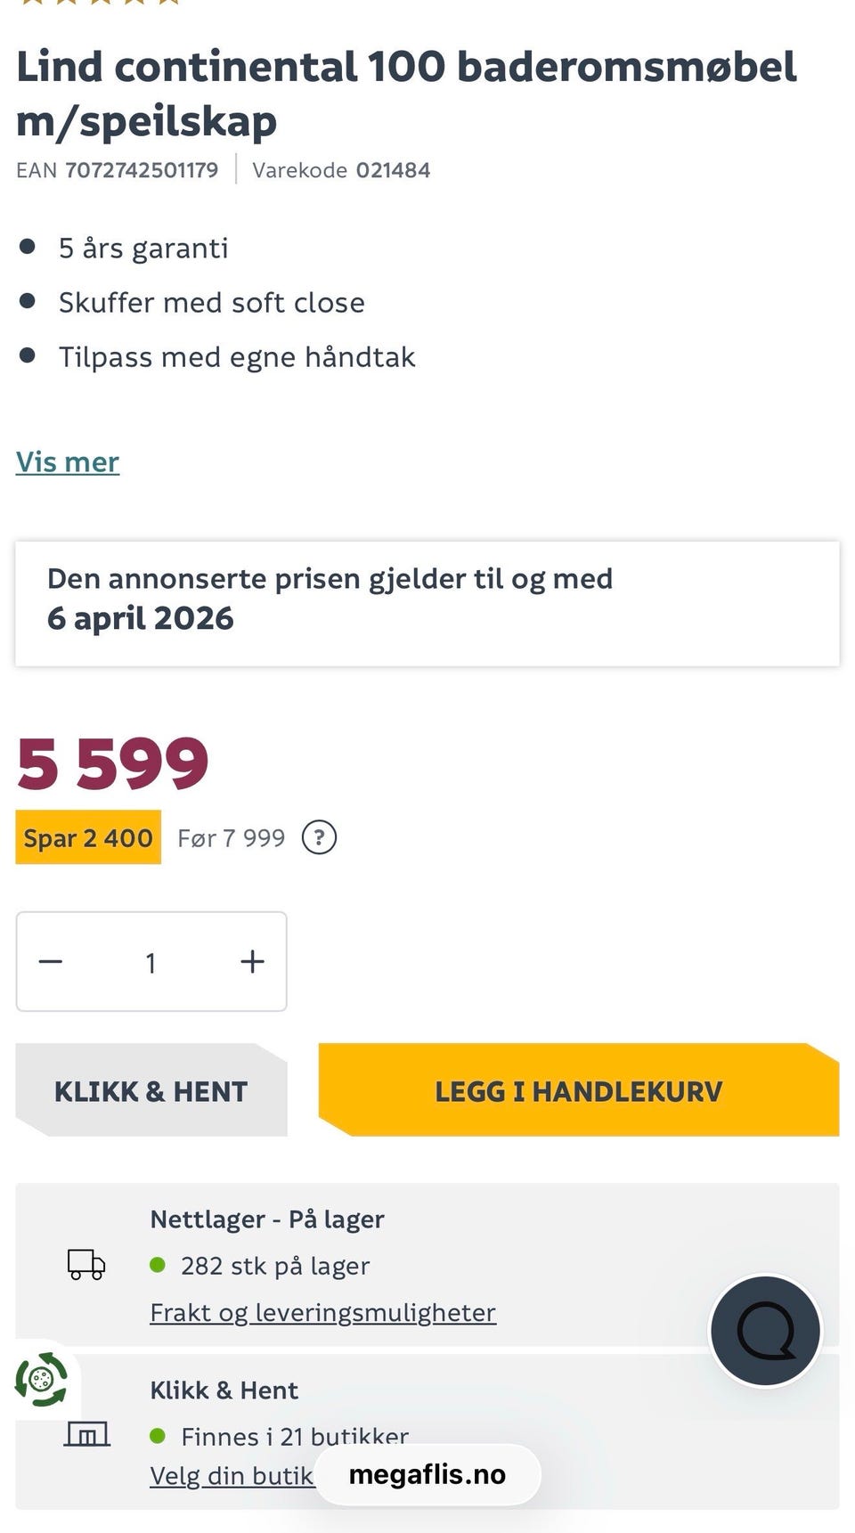Click the bullet for 5 års garanti
The width and height of the screenshot is (855, 1533).
pos(27,247)
